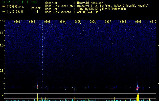This screenshot has height=101, width=159.
Task: Click the 0.9 kHz frequency tick label
Action: click(x=2, y=58)
